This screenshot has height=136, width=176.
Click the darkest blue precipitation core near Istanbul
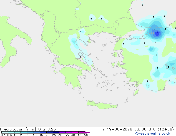(x=157, y=33)
